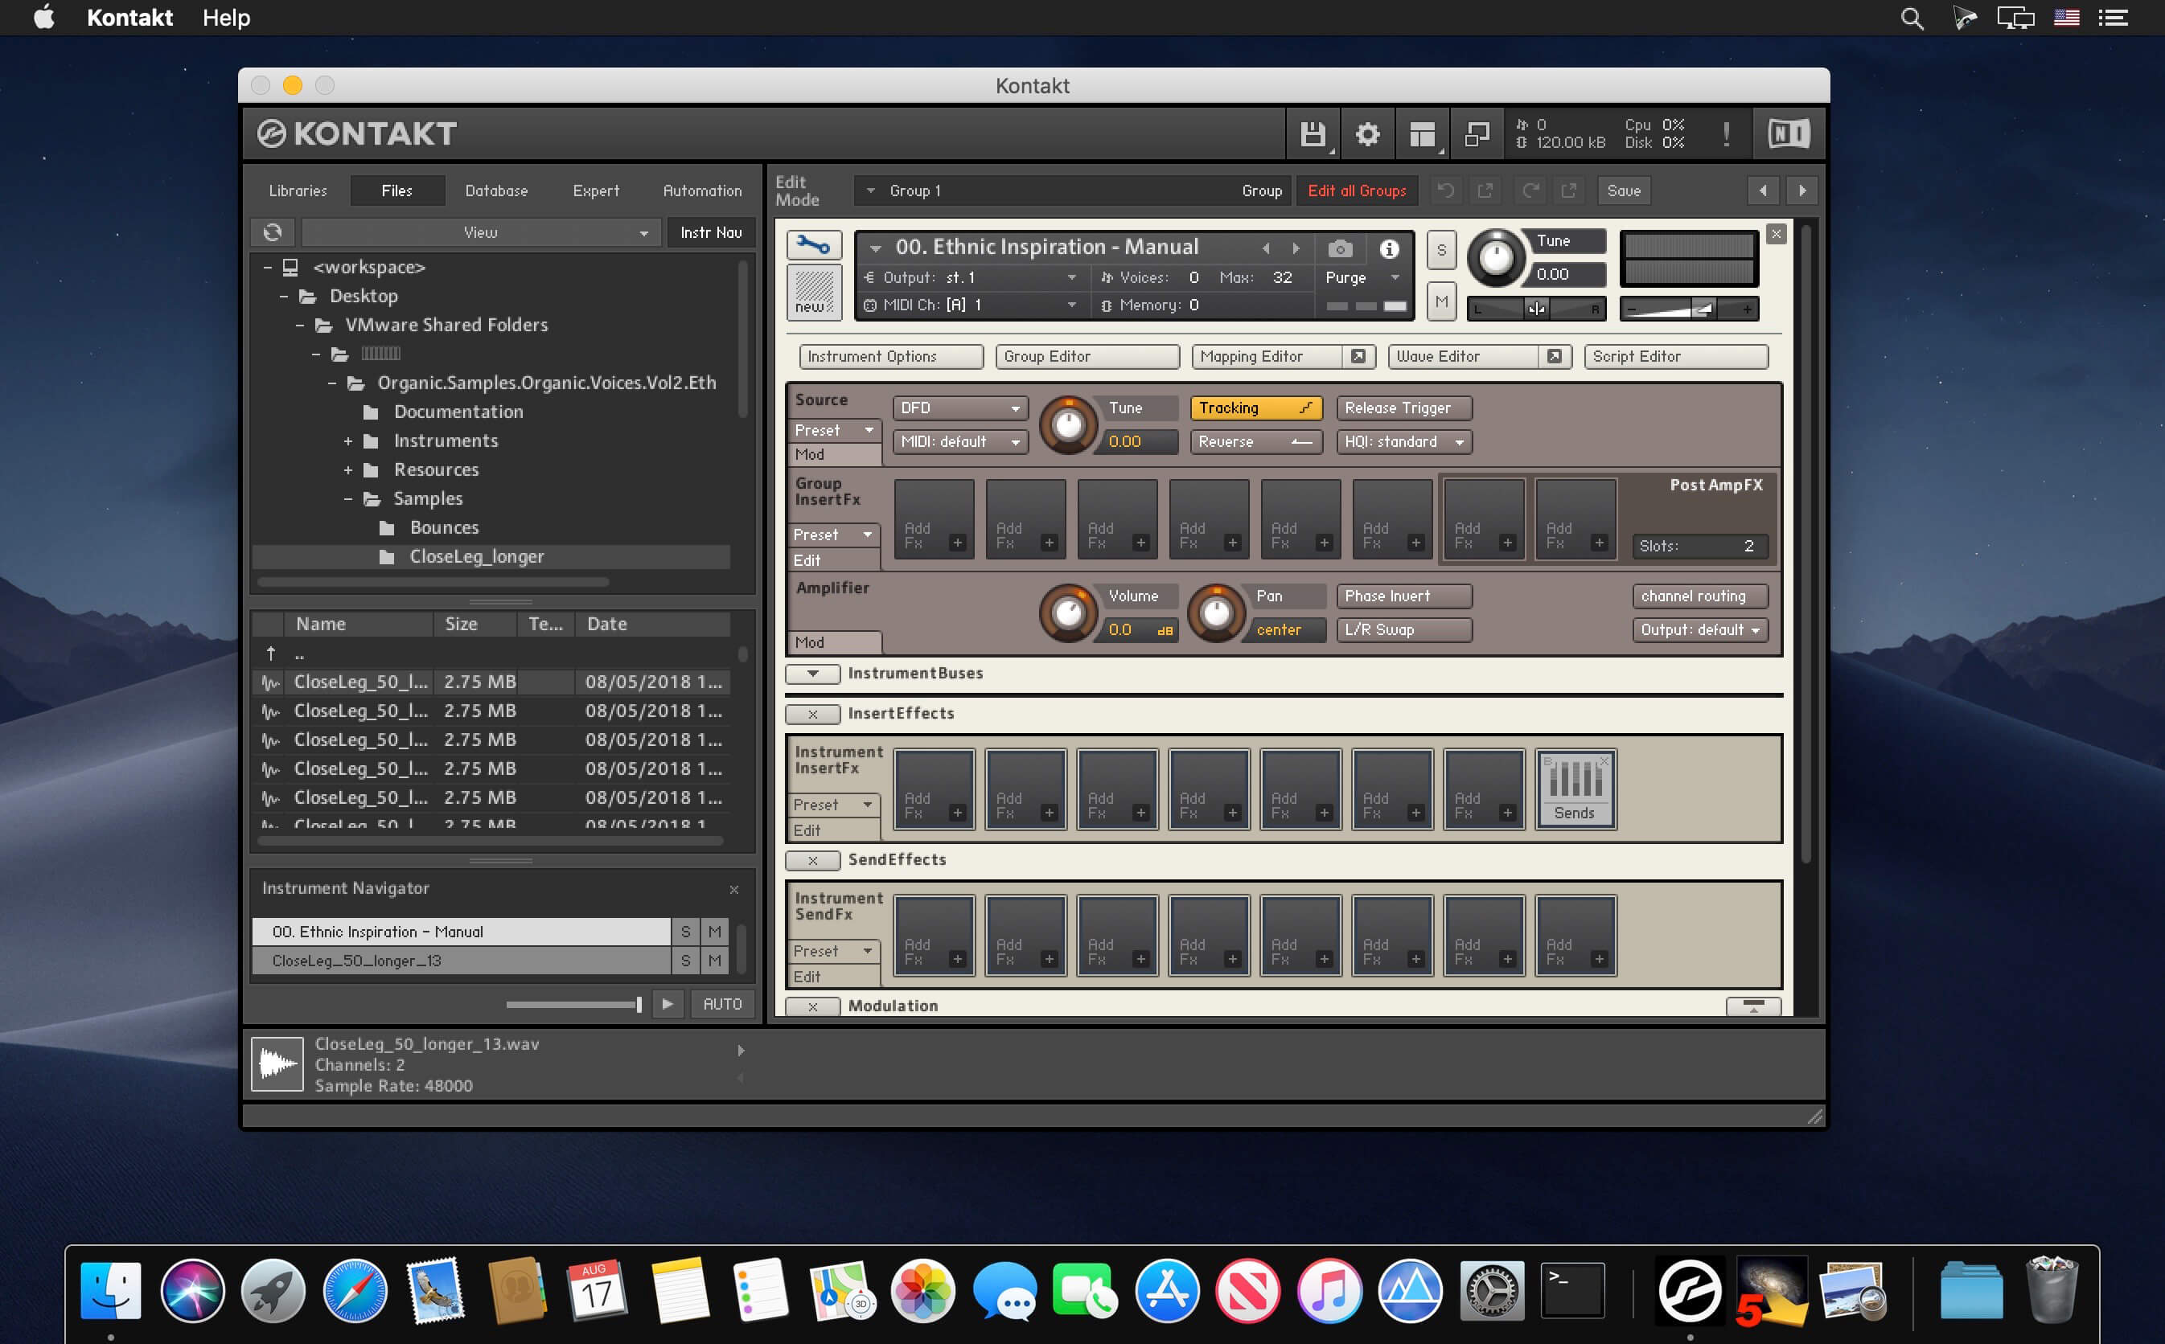
Task: Open the MIDI: default dropdown
Action: click(x=959, y=442)
